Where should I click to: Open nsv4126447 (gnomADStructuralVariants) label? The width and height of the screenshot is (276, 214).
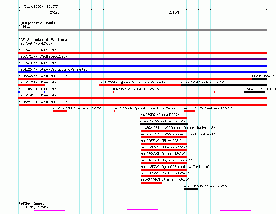coord(53,69)
